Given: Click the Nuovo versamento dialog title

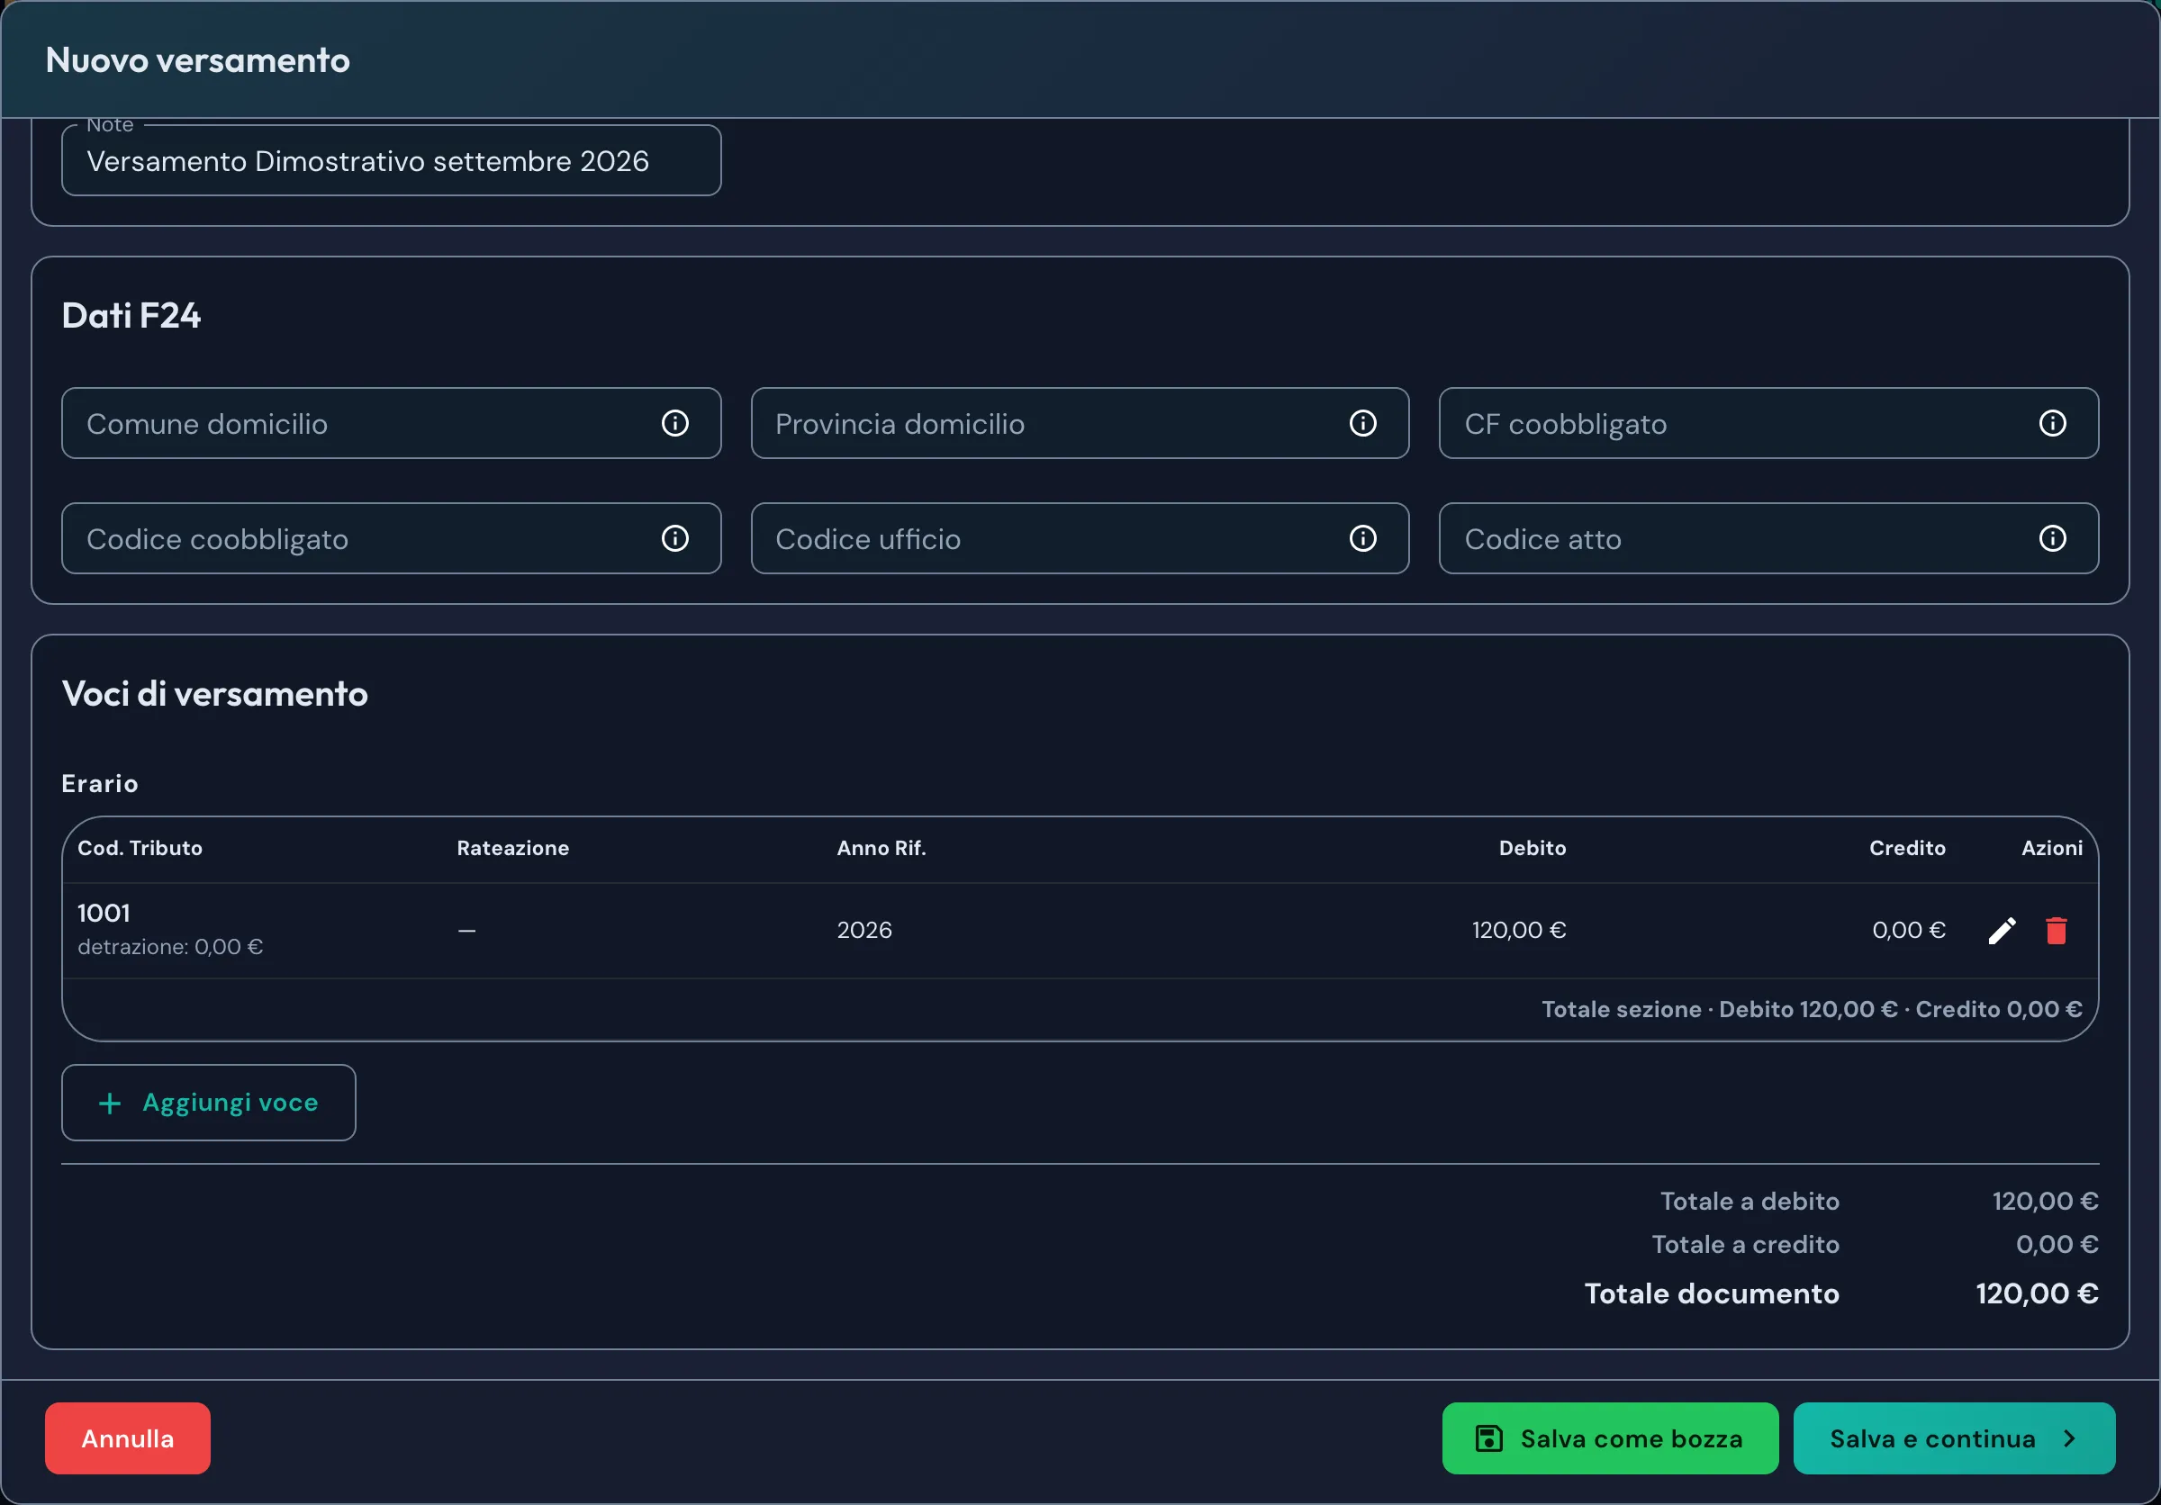Looking at the screenshot, I should (198, 60).
